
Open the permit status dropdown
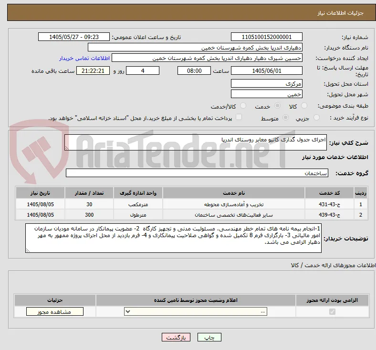[x=196, y=312]
